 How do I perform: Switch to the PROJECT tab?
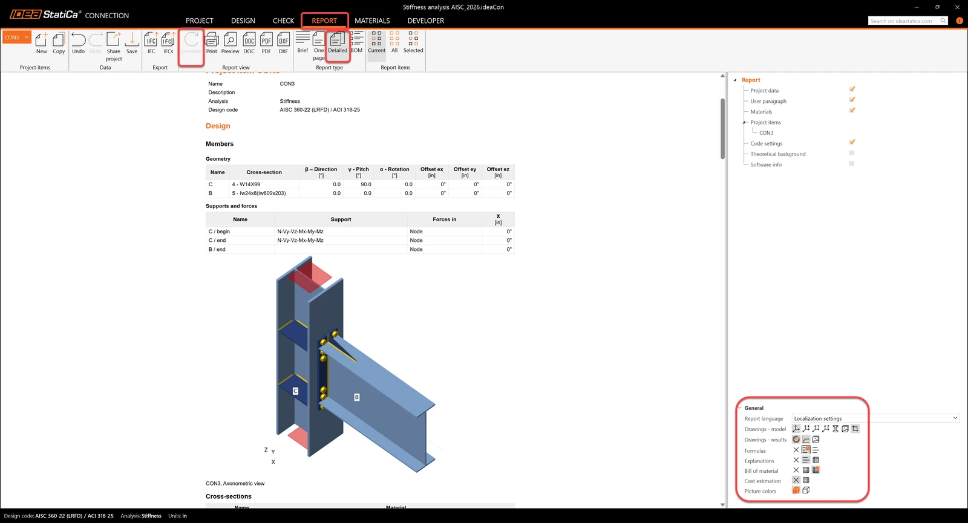[x=200, y=21]
